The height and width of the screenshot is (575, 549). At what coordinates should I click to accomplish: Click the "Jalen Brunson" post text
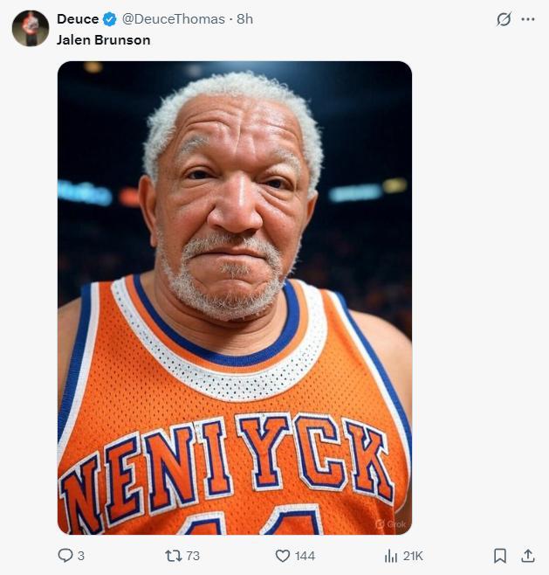[x=103, y=40]
